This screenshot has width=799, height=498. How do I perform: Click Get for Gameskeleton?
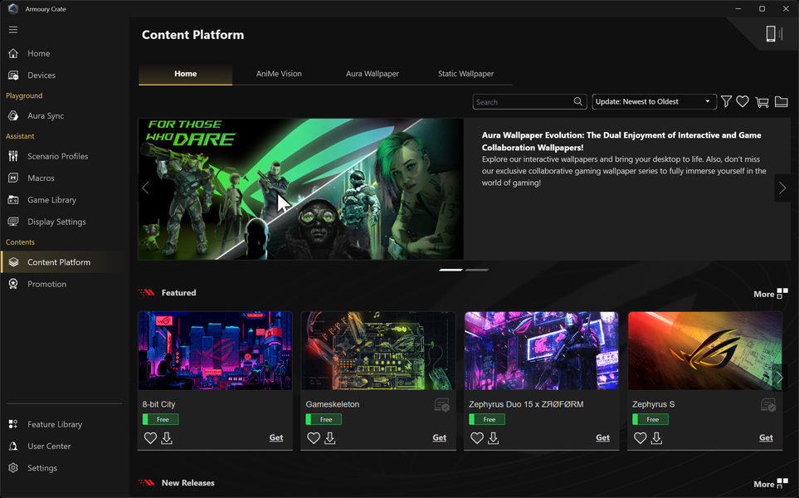(439, 437)
